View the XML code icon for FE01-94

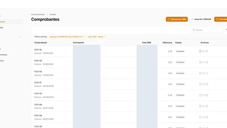[203, 73]
